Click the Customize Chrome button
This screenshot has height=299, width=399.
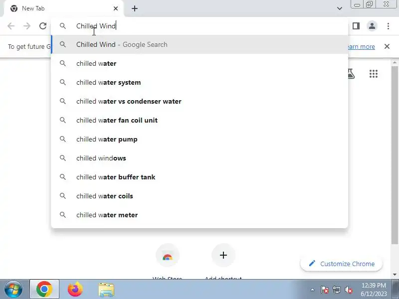point(342,264)
